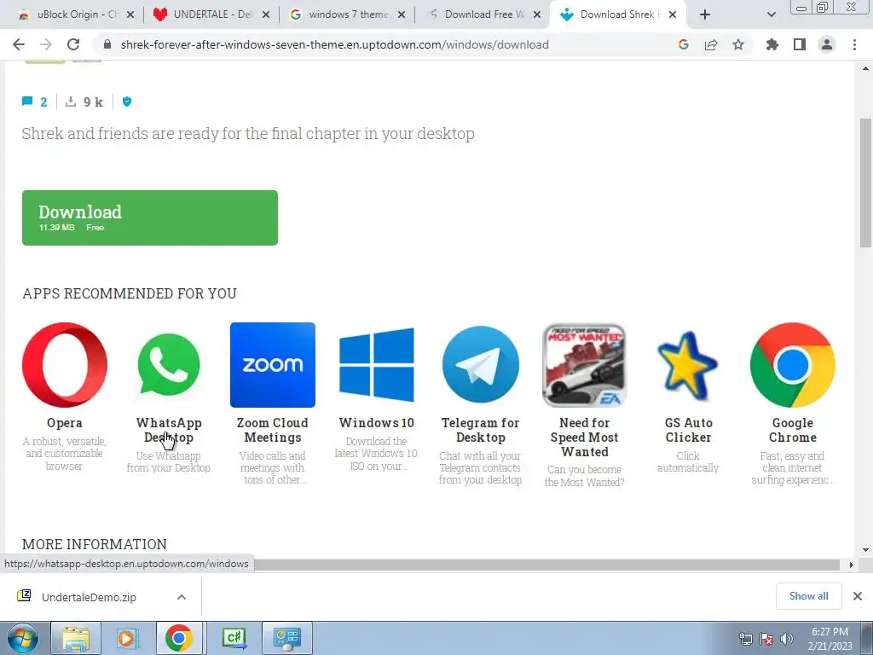Click the horizontal scrollbar right arrow
Screen dimensions: 873x655
pos(851,565)
